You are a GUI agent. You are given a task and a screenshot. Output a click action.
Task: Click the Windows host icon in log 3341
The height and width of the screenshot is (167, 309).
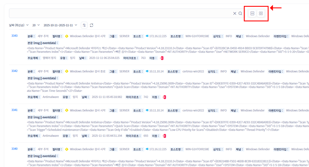[147, 110]
